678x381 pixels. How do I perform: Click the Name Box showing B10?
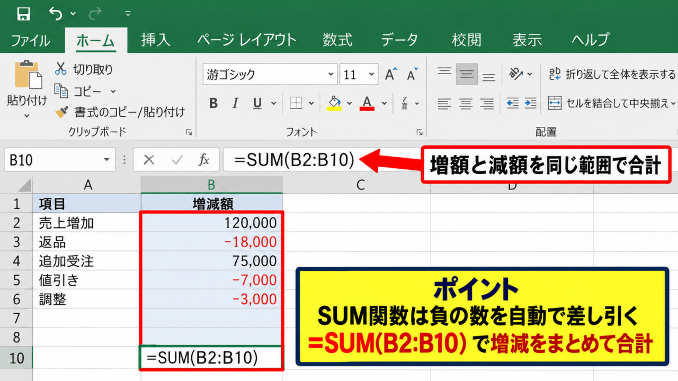click(52, 160)
